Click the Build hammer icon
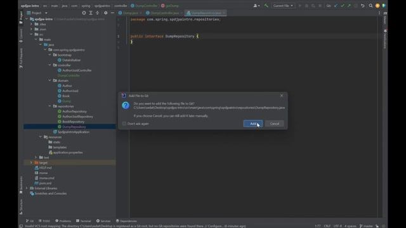 coord(266,6)
